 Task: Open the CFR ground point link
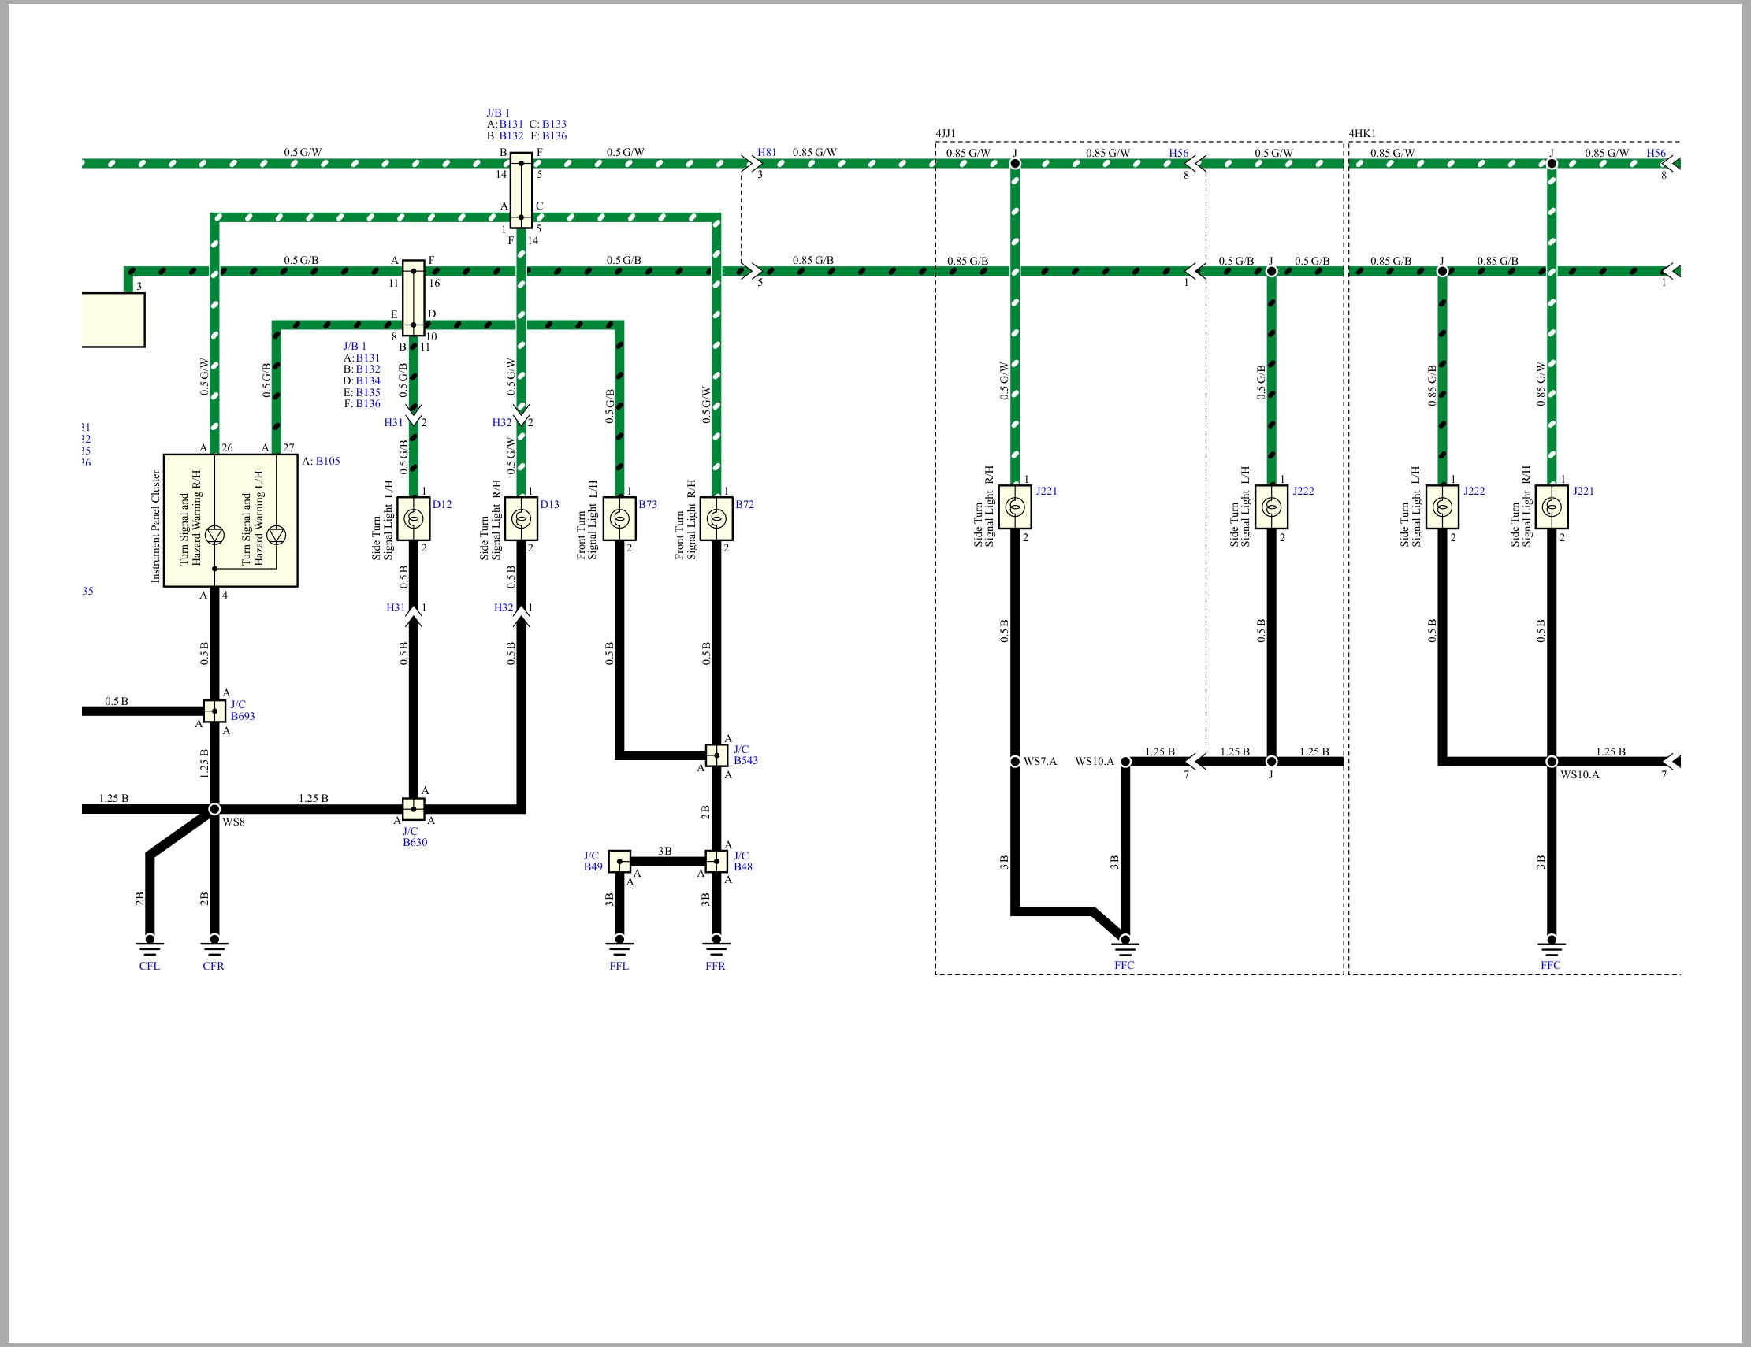coord(214,966)
